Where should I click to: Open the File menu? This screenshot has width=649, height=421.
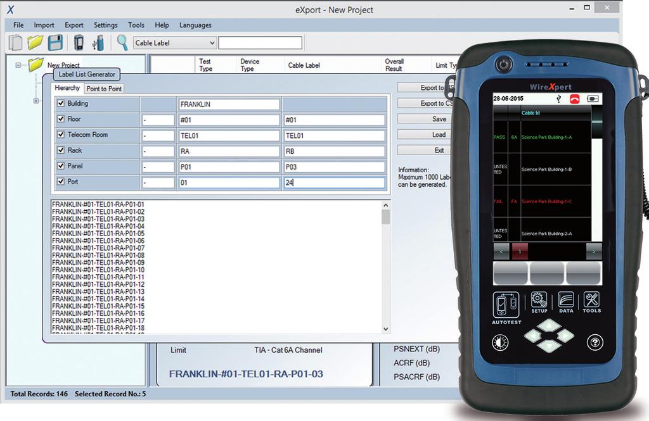tap(18, 25)
